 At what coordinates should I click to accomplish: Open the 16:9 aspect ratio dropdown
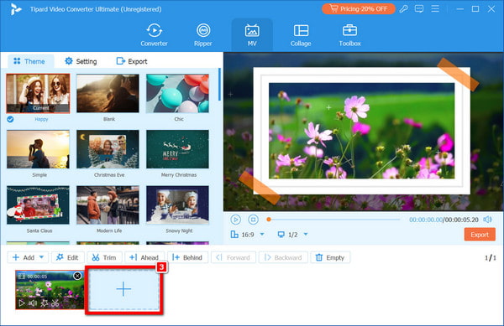click(248, 235)
